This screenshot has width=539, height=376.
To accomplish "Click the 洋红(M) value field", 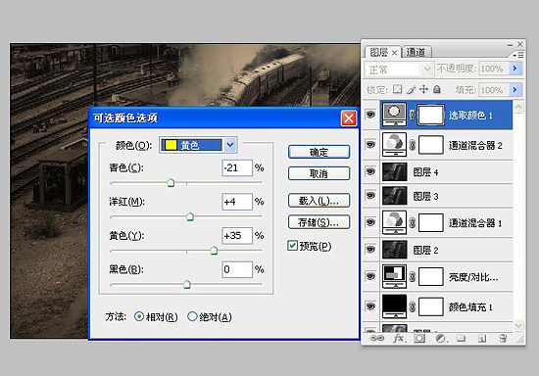I will [x=237, y=202].
